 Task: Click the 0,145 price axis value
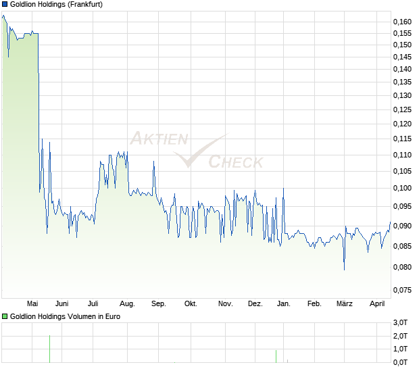click(x=402, y=57)
